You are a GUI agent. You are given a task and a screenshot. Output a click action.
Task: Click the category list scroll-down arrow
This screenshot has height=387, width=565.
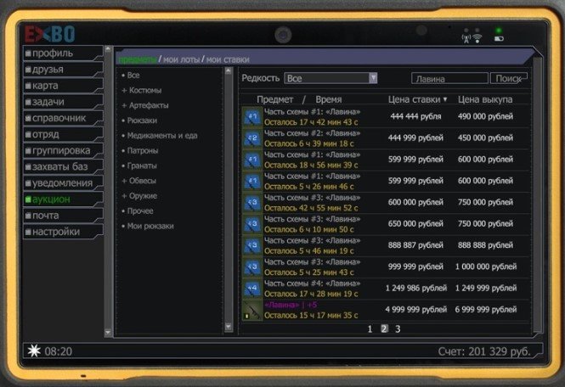(228, 327)
